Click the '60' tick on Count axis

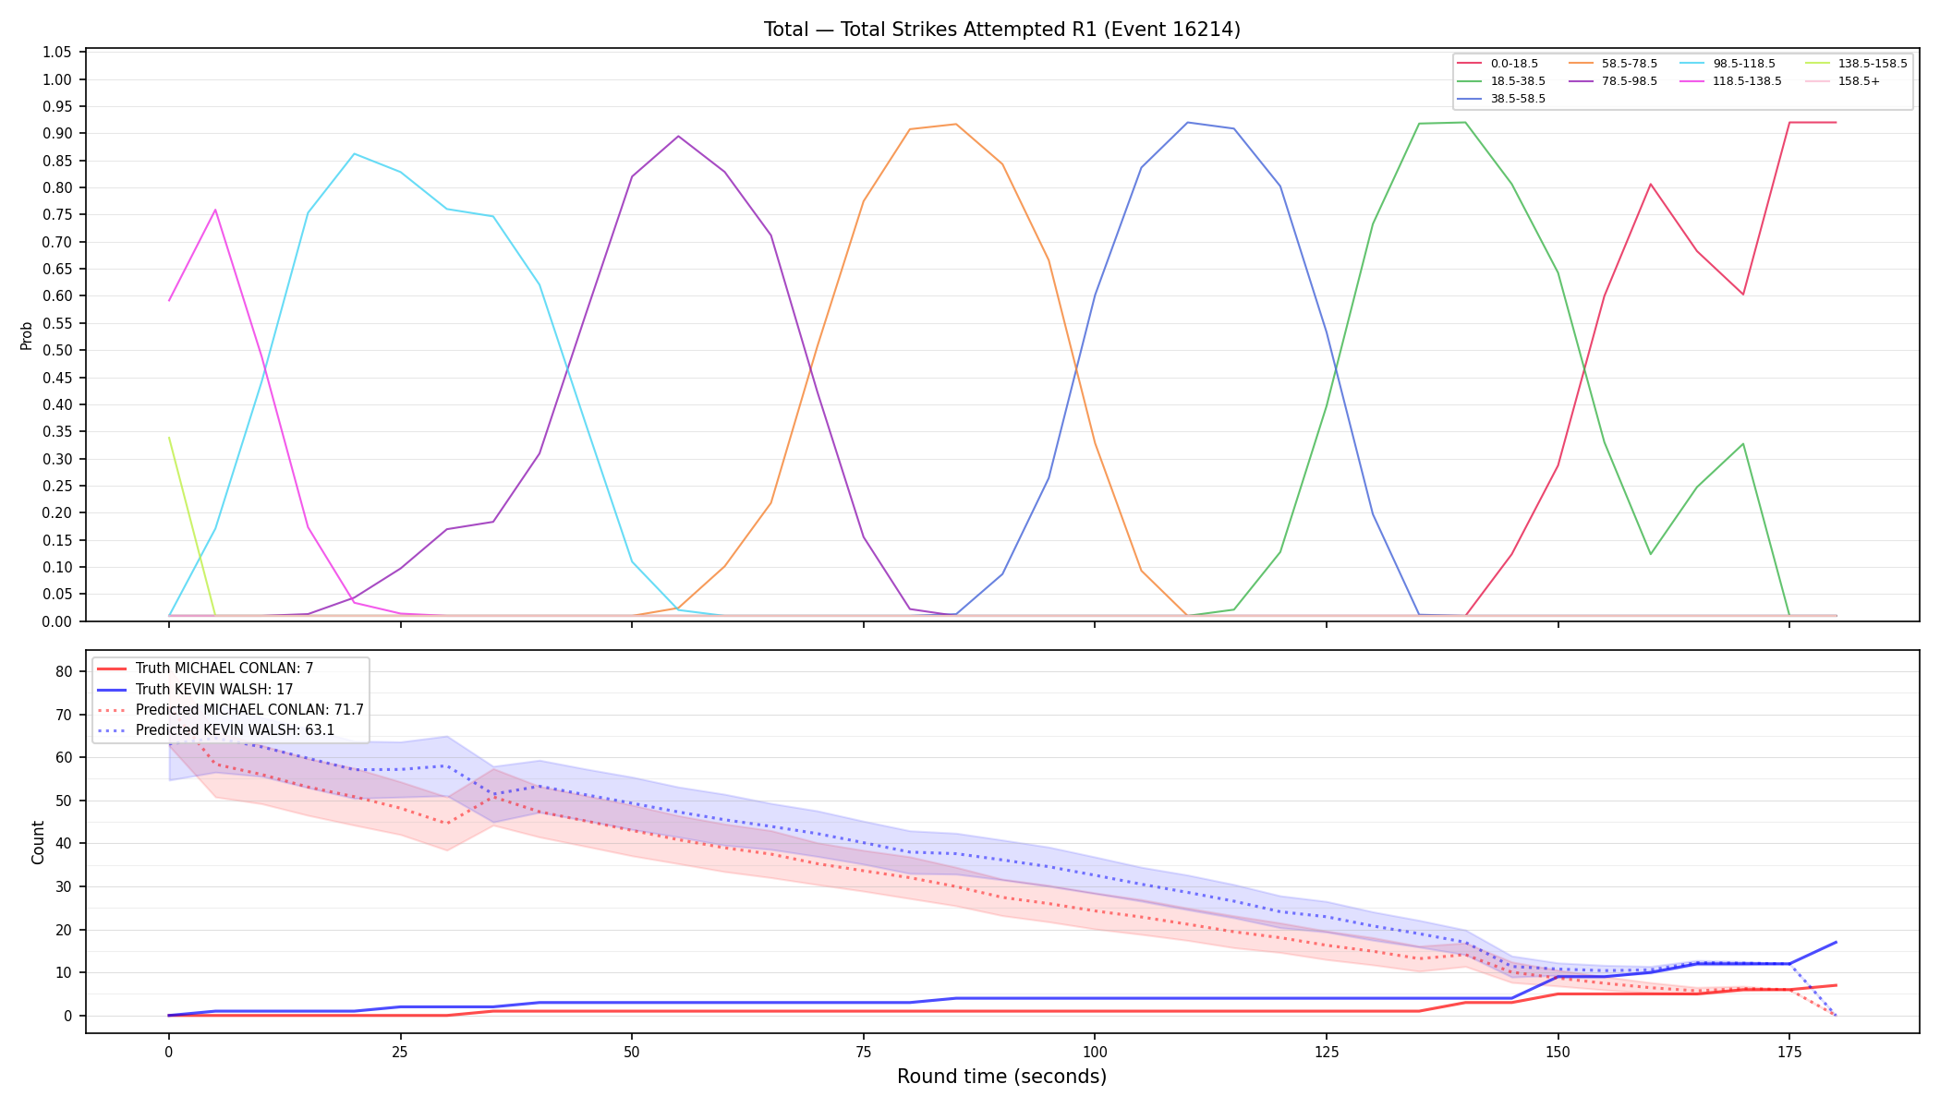[x=64, y=758]
